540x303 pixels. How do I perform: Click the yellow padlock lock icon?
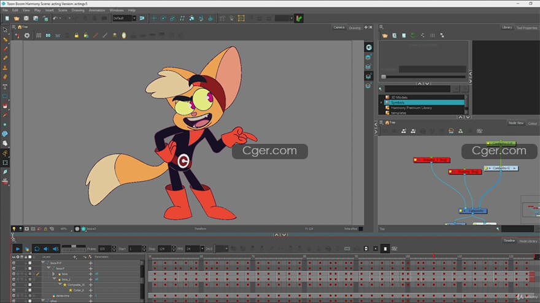pos(77,36)
